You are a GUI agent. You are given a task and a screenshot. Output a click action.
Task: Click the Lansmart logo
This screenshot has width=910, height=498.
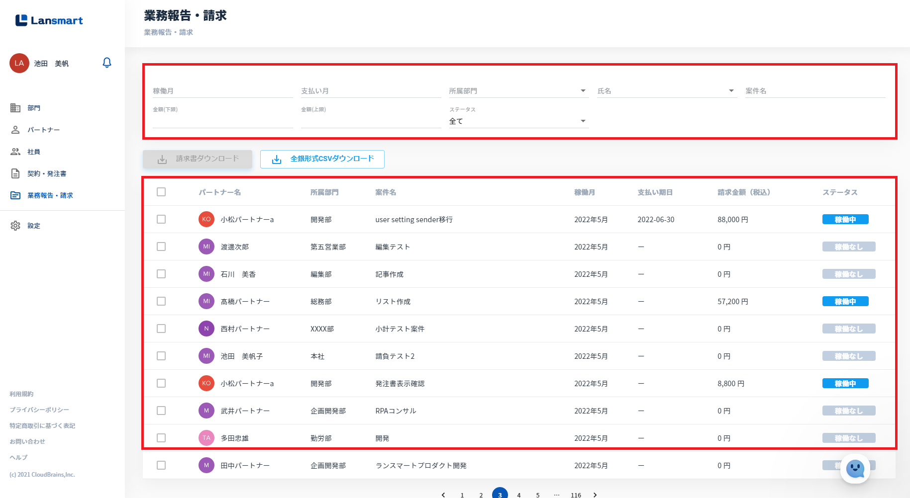pos(49,20)
